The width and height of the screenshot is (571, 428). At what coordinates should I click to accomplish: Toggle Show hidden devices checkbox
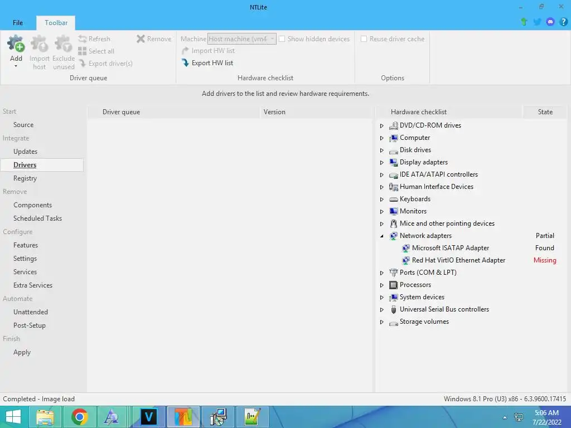pos(282,38)
